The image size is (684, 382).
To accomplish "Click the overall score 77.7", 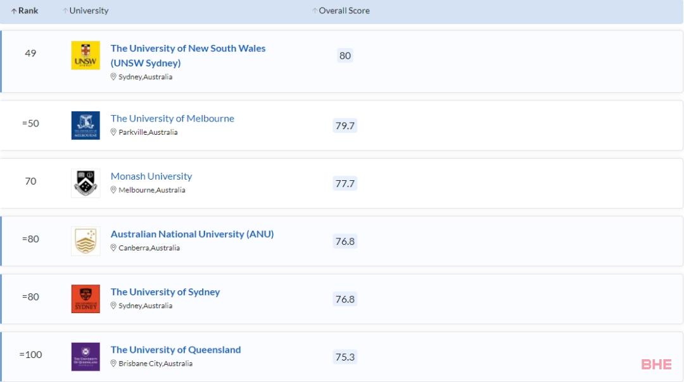I will coord(345,184).
